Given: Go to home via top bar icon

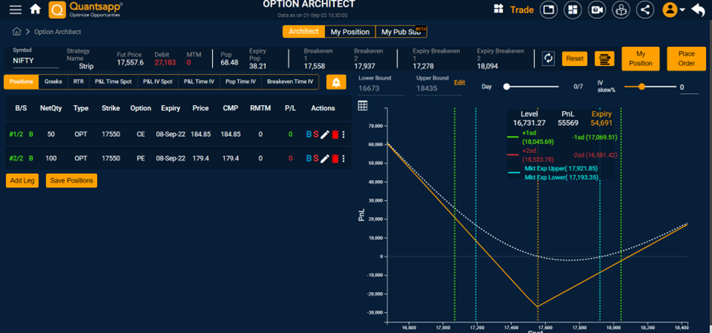Looking at the screenshot, I should (35, 10).
